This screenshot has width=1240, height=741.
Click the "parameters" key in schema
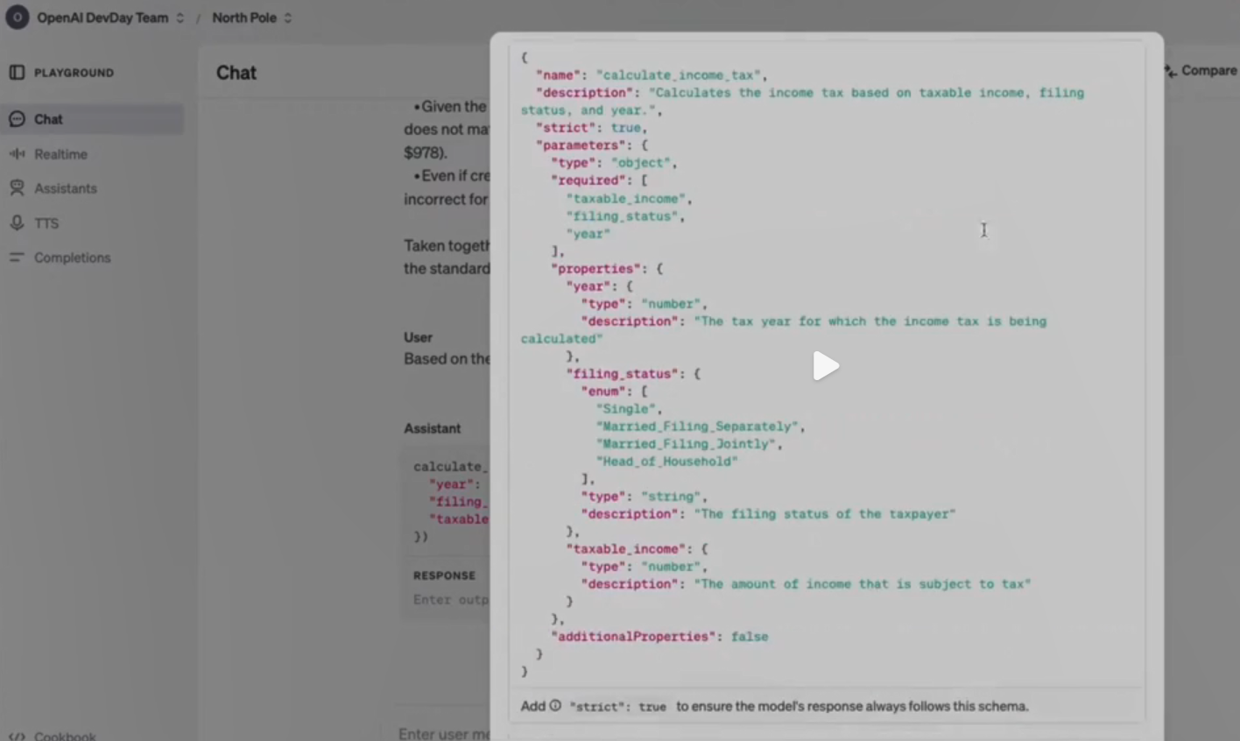580,145
